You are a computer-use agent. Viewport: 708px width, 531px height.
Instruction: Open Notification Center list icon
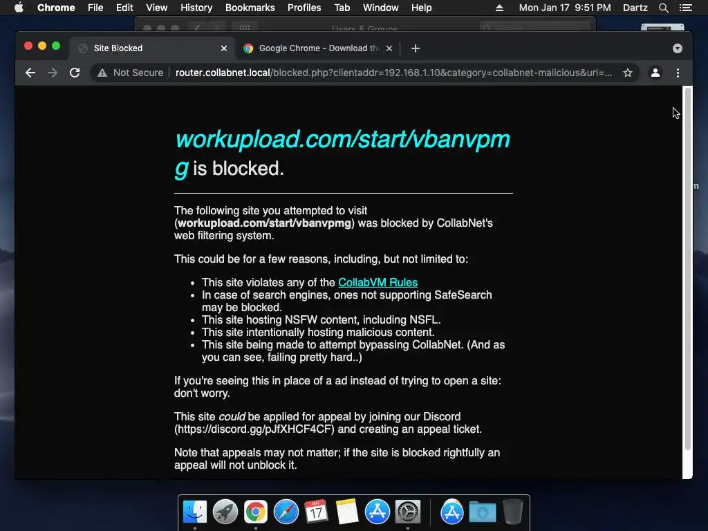[685, 8]
